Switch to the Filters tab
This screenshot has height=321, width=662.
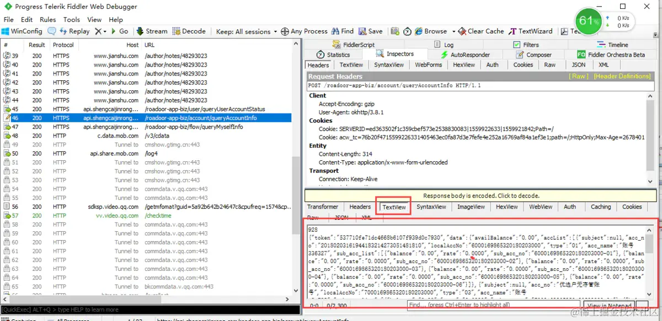click(x=526, y=45)
